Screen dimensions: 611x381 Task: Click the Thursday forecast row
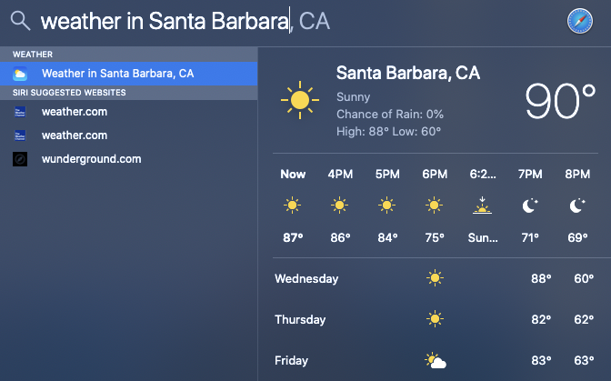[435, 319]
